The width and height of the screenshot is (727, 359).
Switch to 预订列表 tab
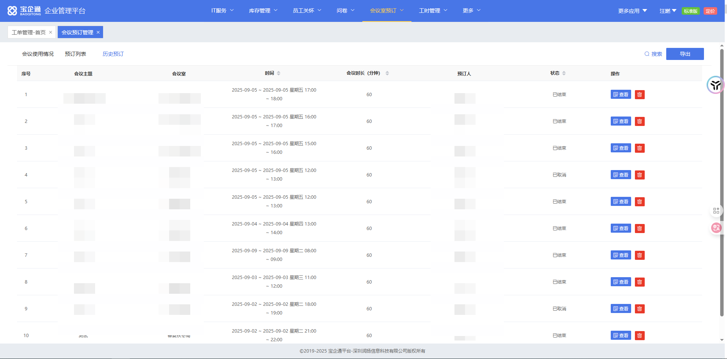click(x=75, y=54)
